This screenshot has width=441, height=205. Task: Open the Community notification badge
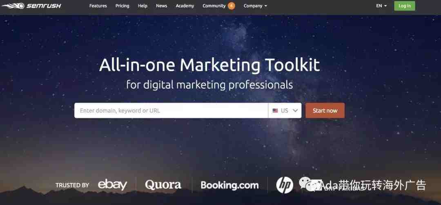click(x=231, y=6)
